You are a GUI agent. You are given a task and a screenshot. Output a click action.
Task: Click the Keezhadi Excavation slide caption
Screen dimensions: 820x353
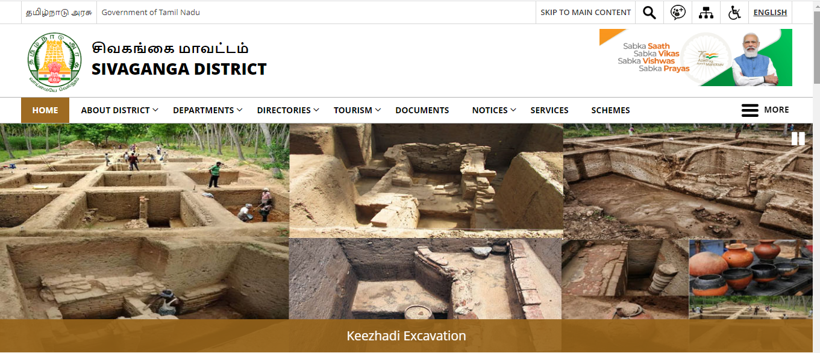point(406,336)
